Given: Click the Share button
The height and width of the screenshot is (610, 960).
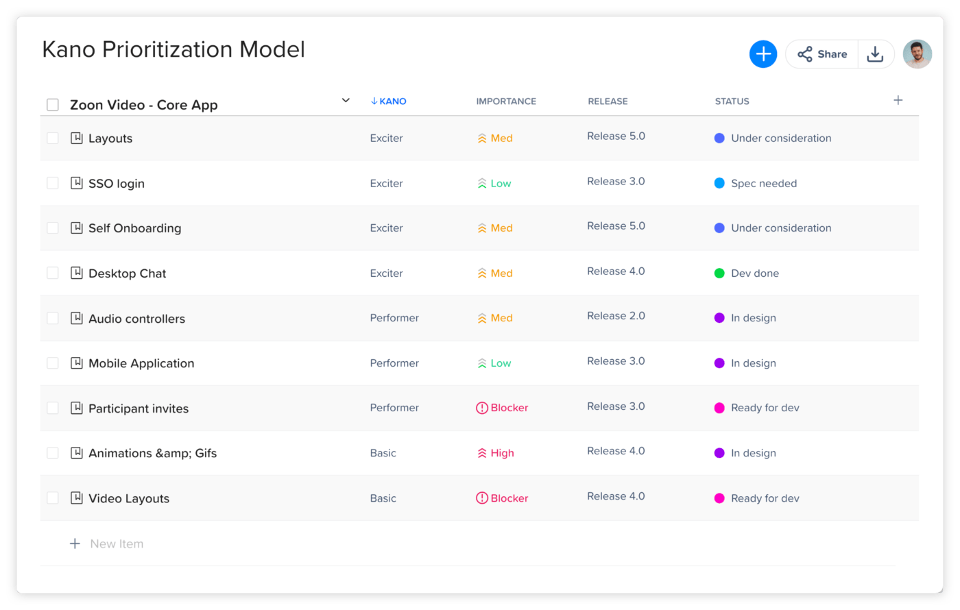Looking at the screenshot, I should point(822,54).
